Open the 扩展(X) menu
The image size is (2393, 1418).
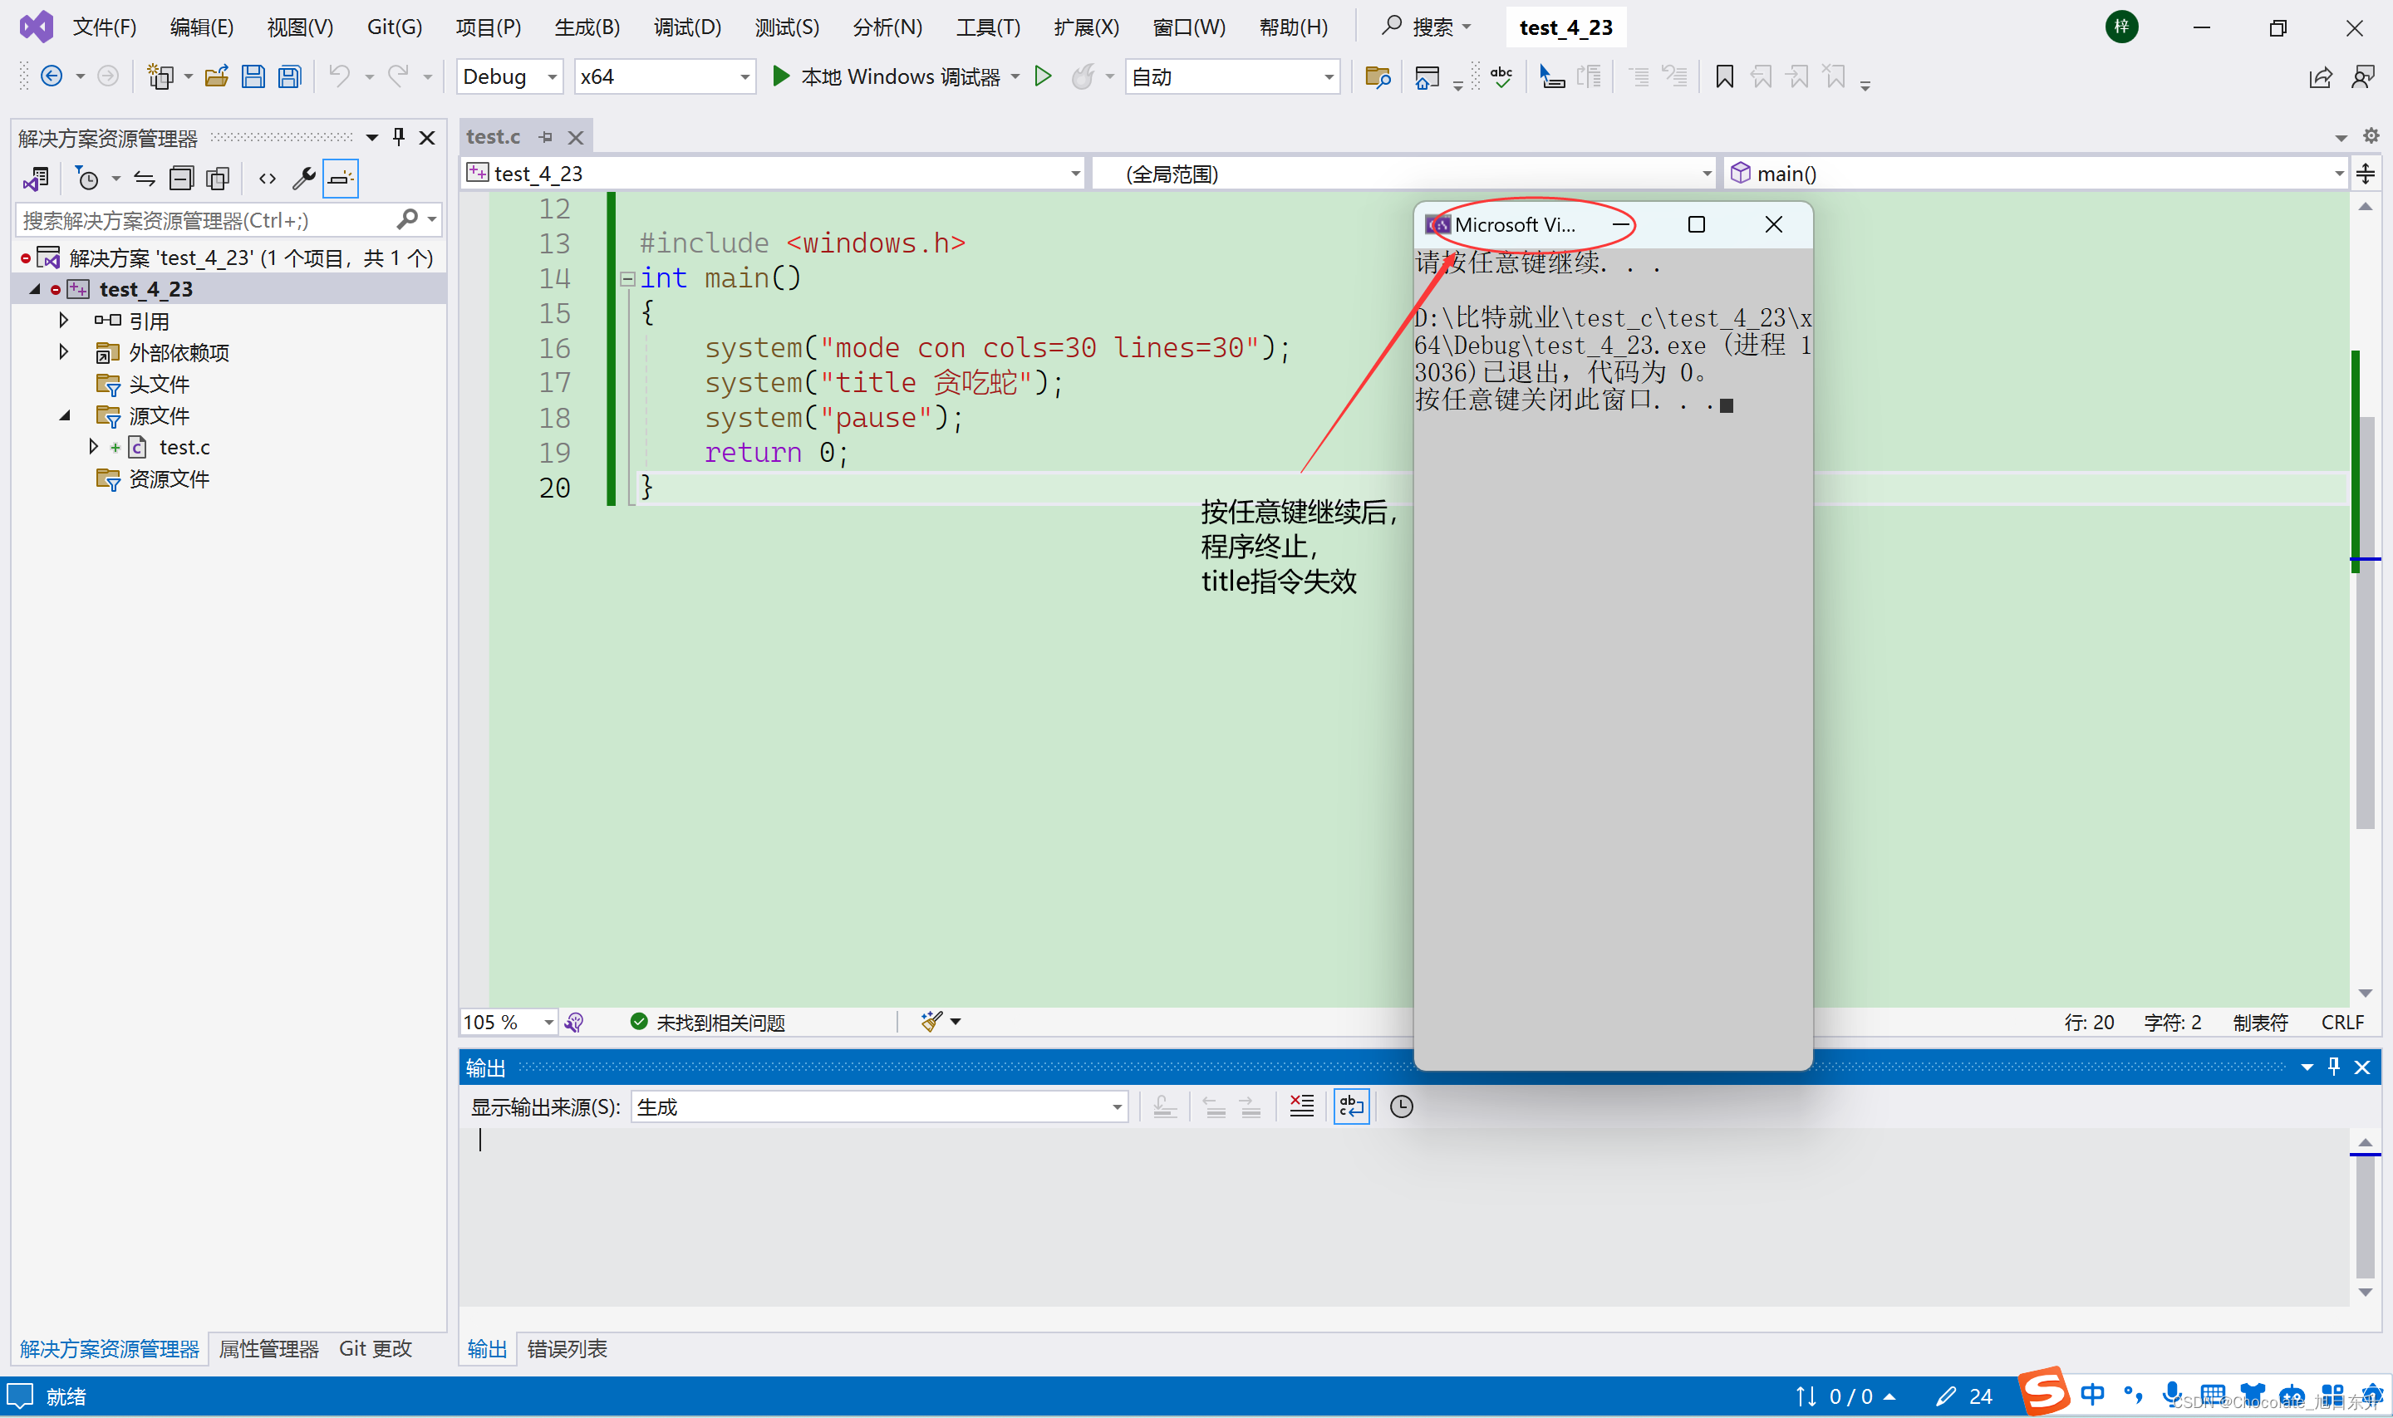click(1087, 27)
